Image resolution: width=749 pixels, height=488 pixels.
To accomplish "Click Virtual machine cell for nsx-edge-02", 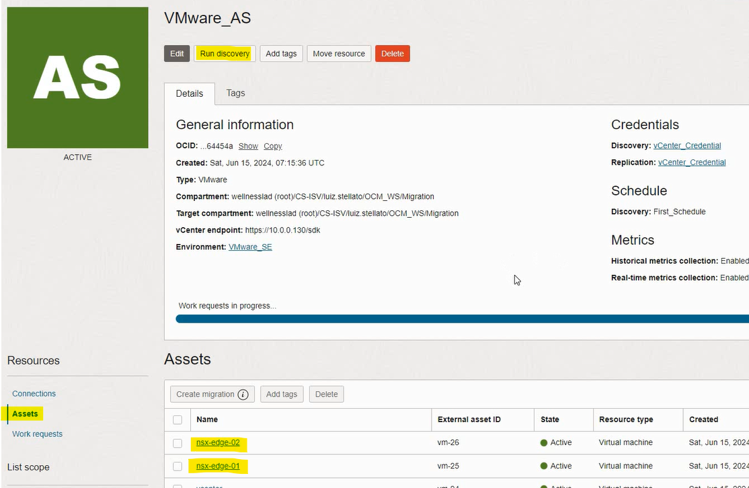I will (626, 443).
